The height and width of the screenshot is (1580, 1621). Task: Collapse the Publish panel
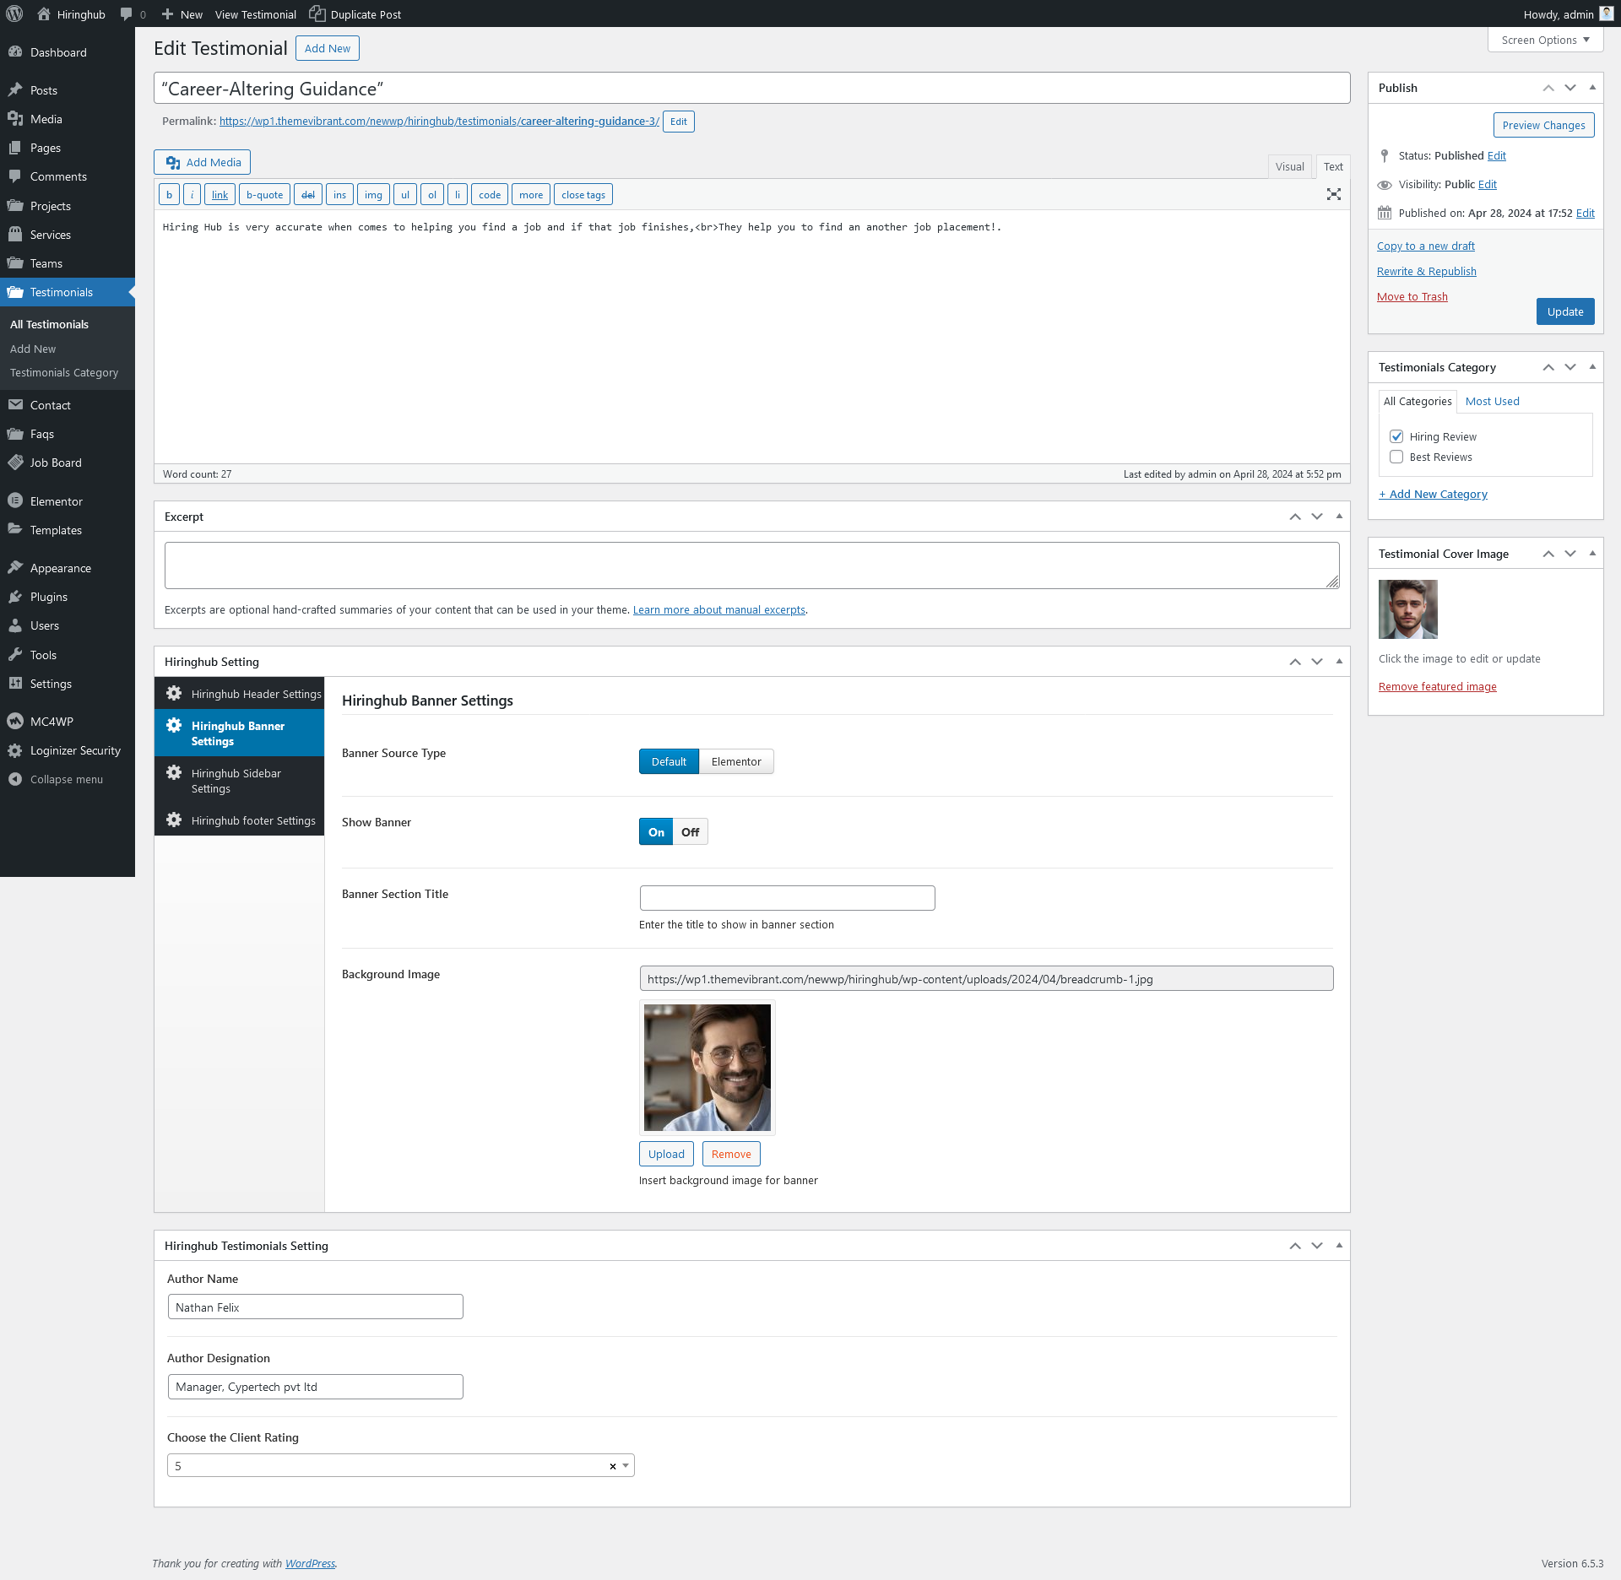pyautogui.click(x=1592, y=88)
